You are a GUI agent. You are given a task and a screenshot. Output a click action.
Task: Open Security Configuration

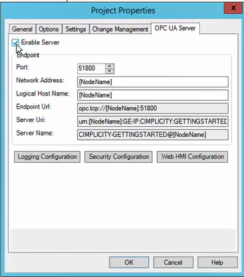tap(118, 157)
